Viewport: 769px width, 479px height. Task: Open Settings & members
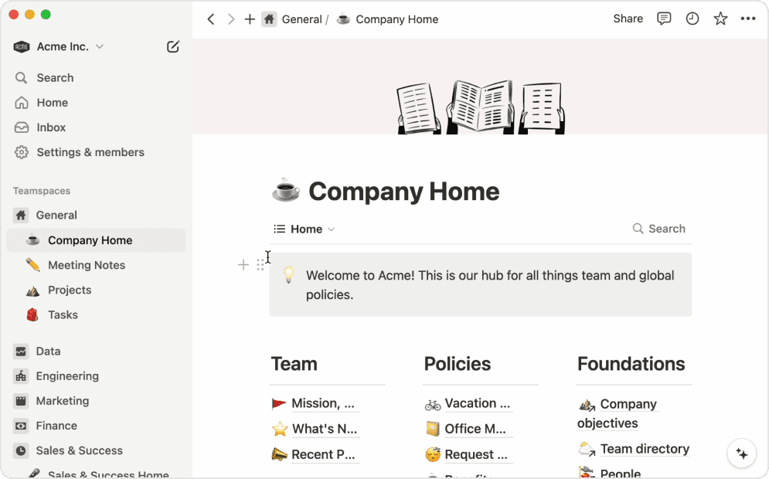[90, 152]
